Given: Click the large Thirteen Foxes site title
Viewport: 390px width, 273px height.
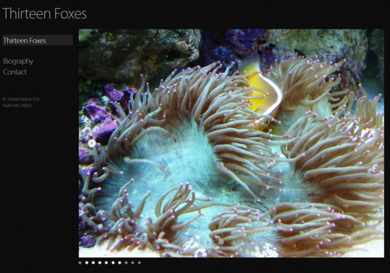Looking at the screenshot, I should pos(44,14).
